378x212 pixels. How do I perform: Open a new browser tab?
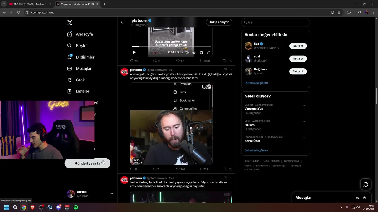(x=104, y=4)
